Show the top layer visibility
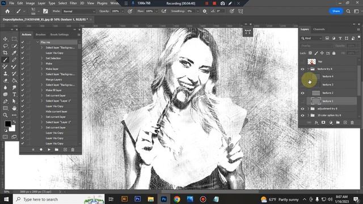Image resolution: width=363 pixels, height=204 pixels. (x=302, y=62)
